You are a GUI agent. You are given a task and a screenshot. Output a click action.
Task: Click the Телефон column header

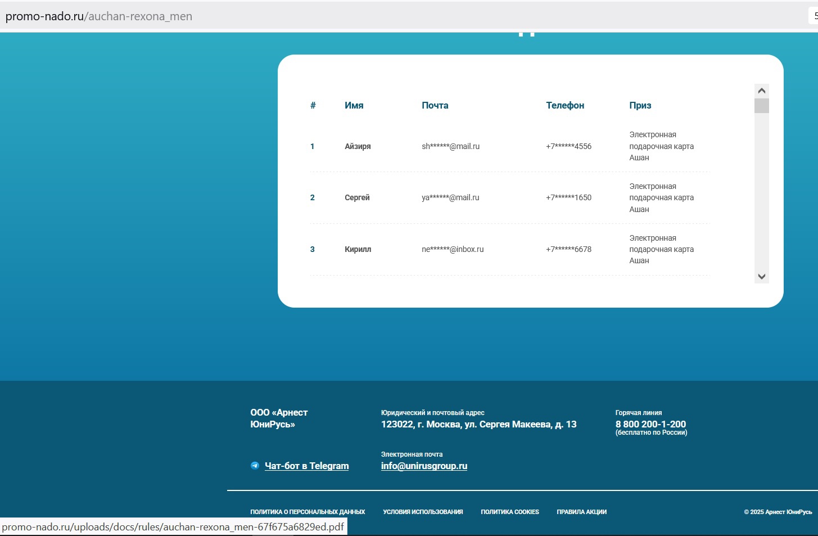(564, 105)
